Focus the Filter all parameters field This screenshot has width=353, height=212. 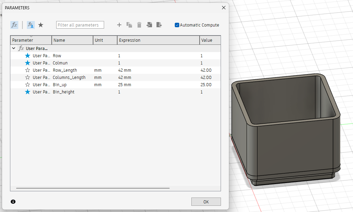pos(80,25)
